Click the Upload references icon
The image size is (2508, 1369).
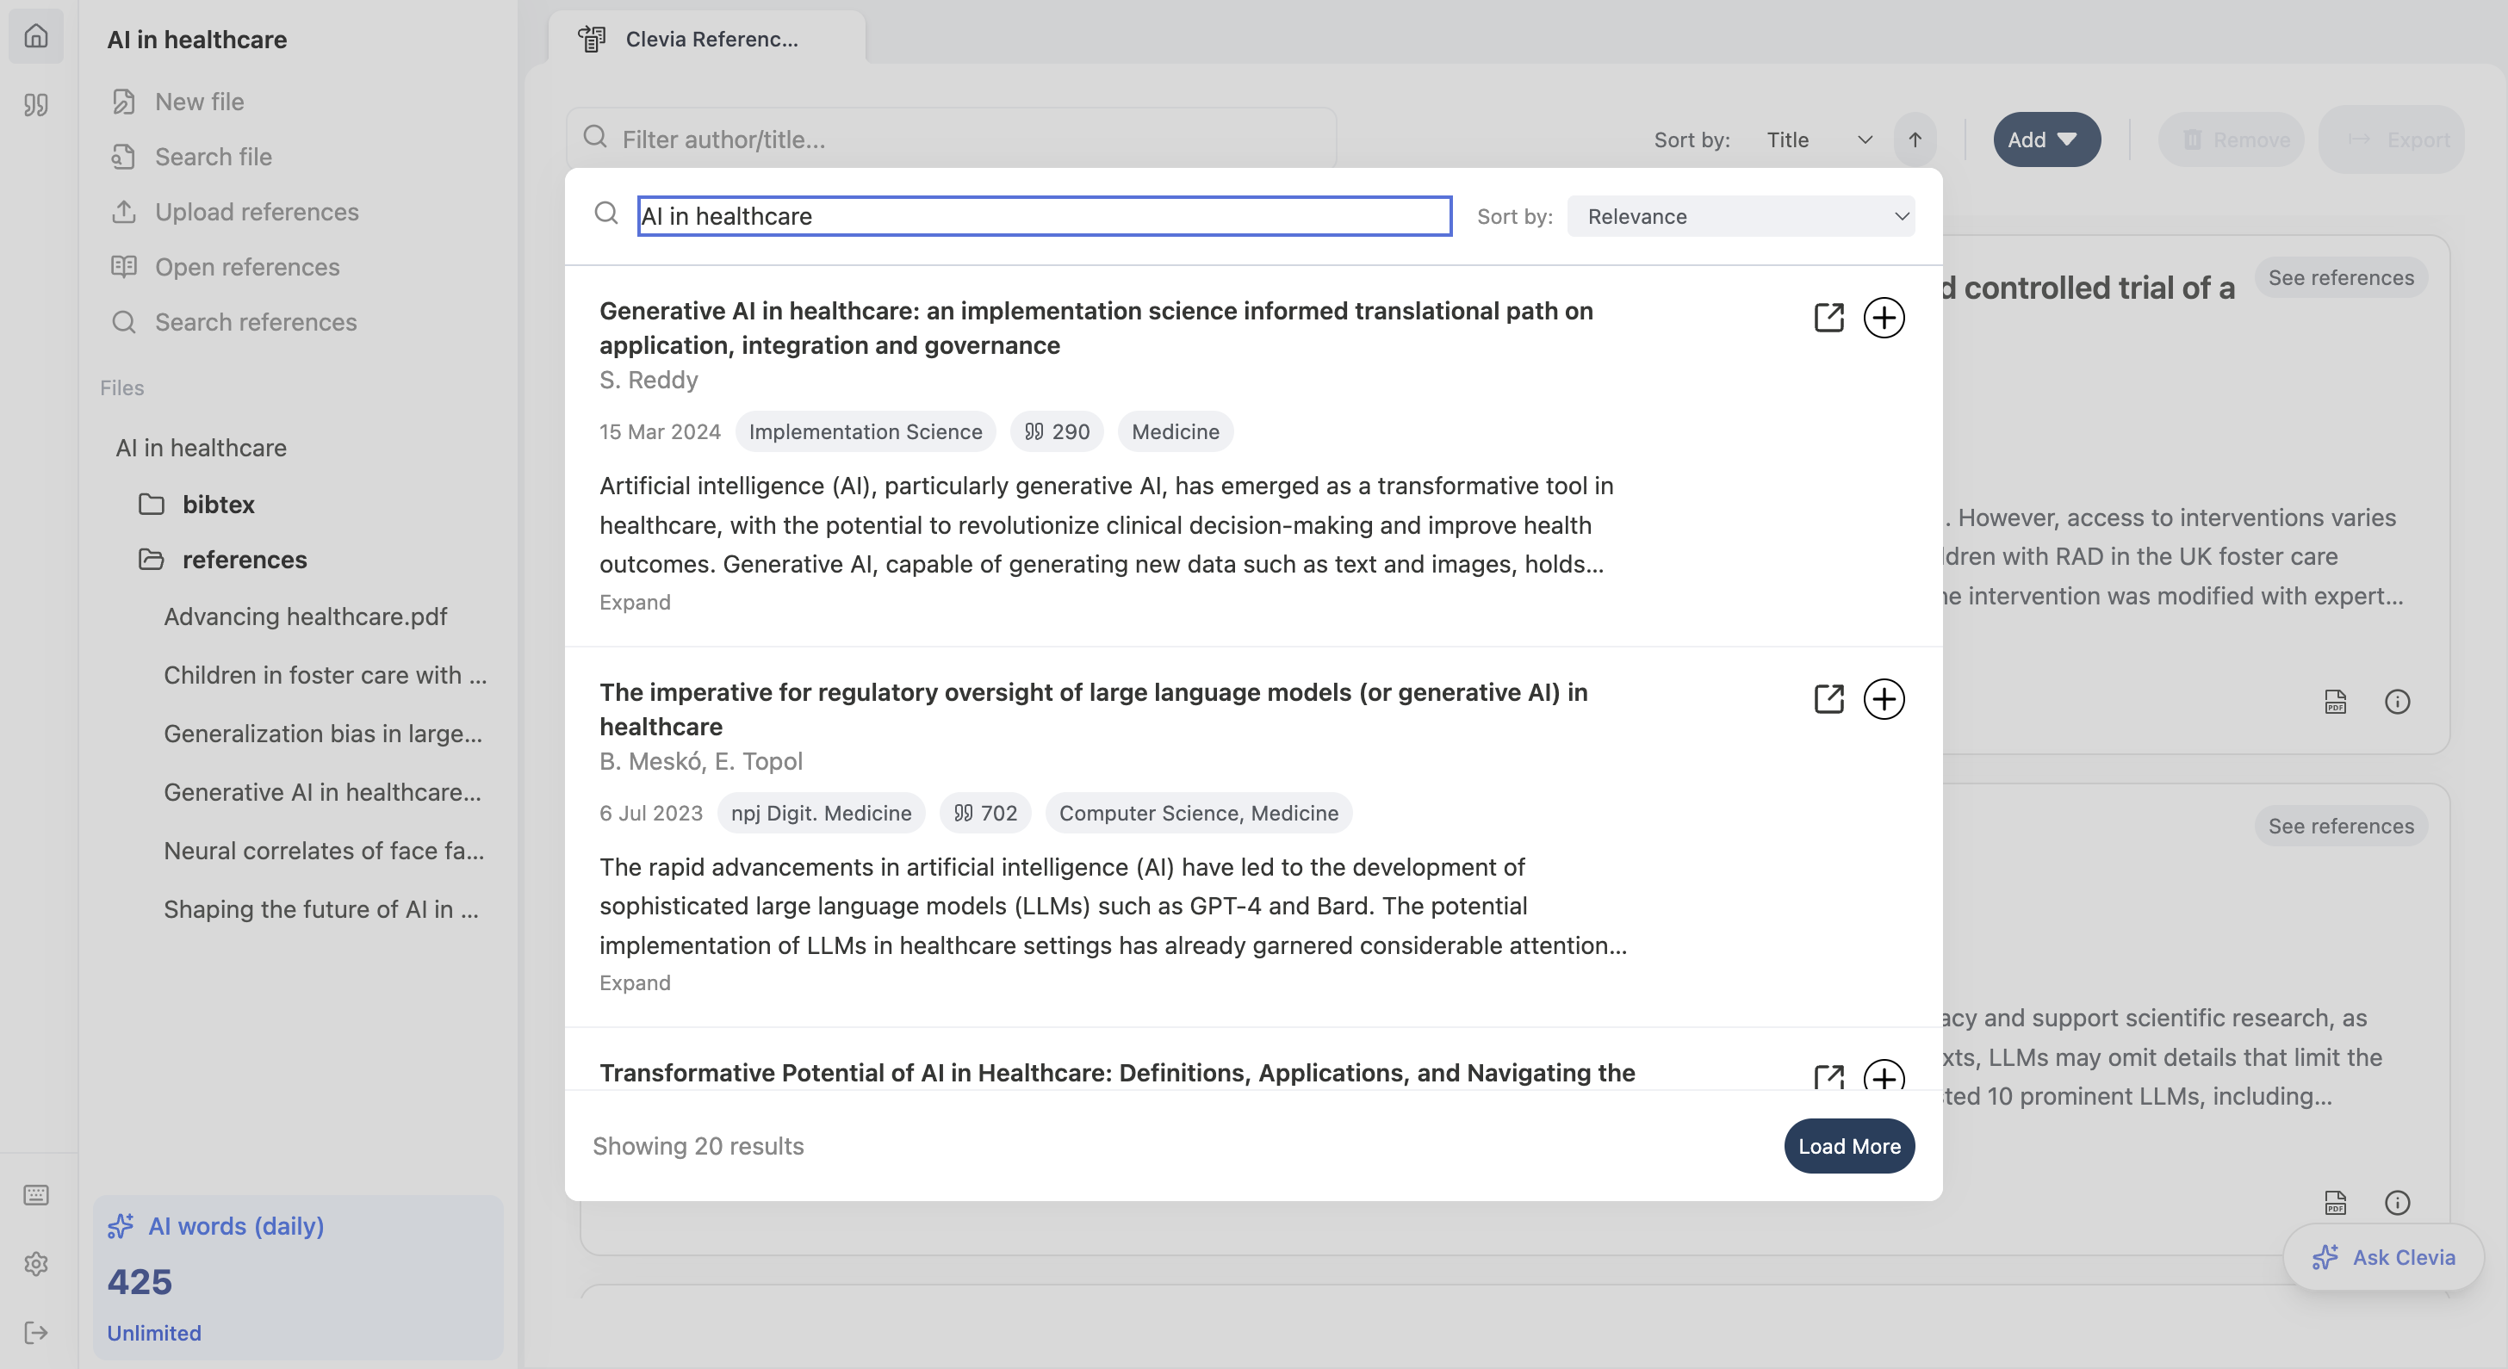(x=126, y=211)
